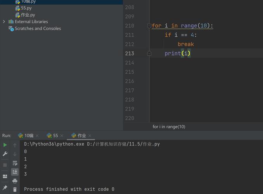Screen dimensions: 263x194
Task: Select Scratches and Consoles entry
Action: [38, 29]
